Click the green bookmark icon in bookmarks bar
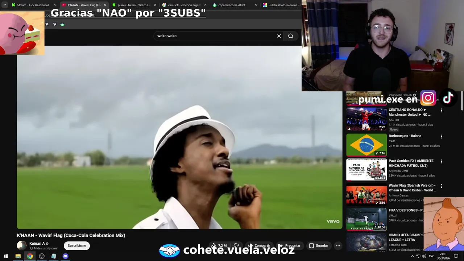Screen dimensions: 464x261 62,24
